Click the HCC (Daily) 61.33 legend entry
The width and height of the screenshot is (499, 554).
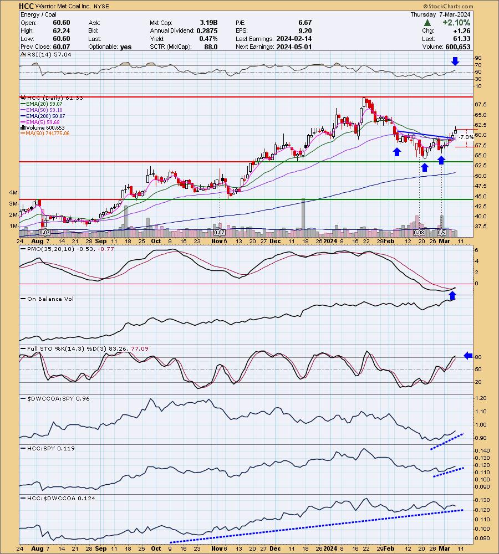click(x=54, y=98)
